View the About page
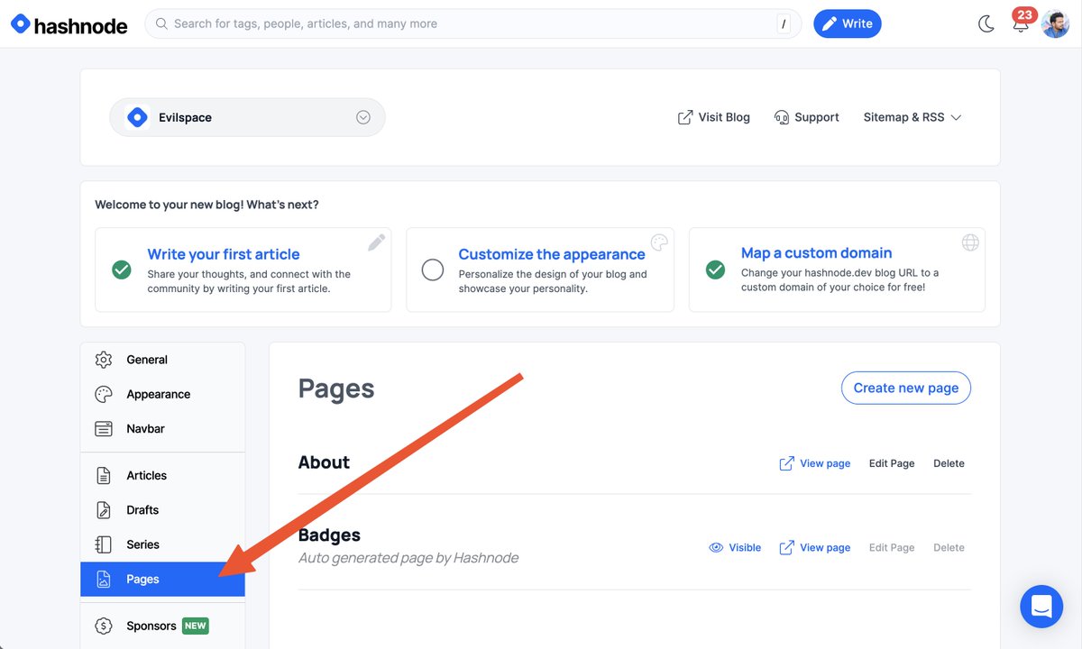This screenshot has width=1082, height=649. tap(815, 463)
